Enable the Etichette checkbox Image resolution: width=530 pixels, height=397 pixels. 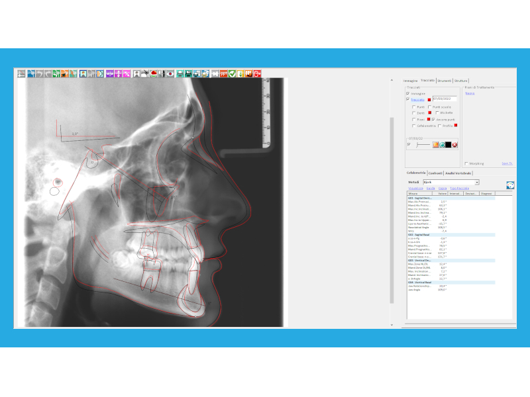[437, 112]
